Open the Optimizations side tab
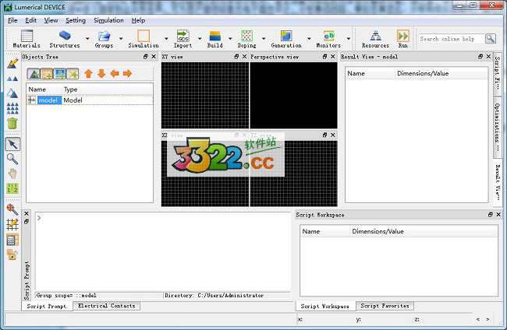This screenshot has width=507, height=330. (x=498, y=127)
